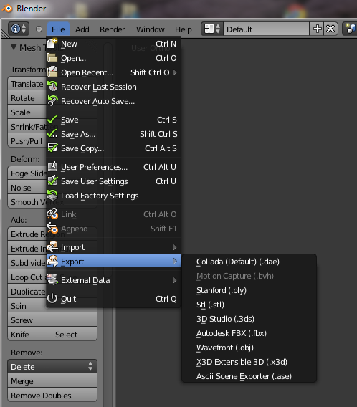Click the Knife button

pos(29,335)
